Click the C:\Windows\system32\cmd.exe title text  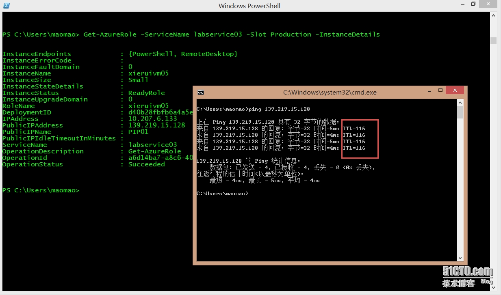pos(330,93)
